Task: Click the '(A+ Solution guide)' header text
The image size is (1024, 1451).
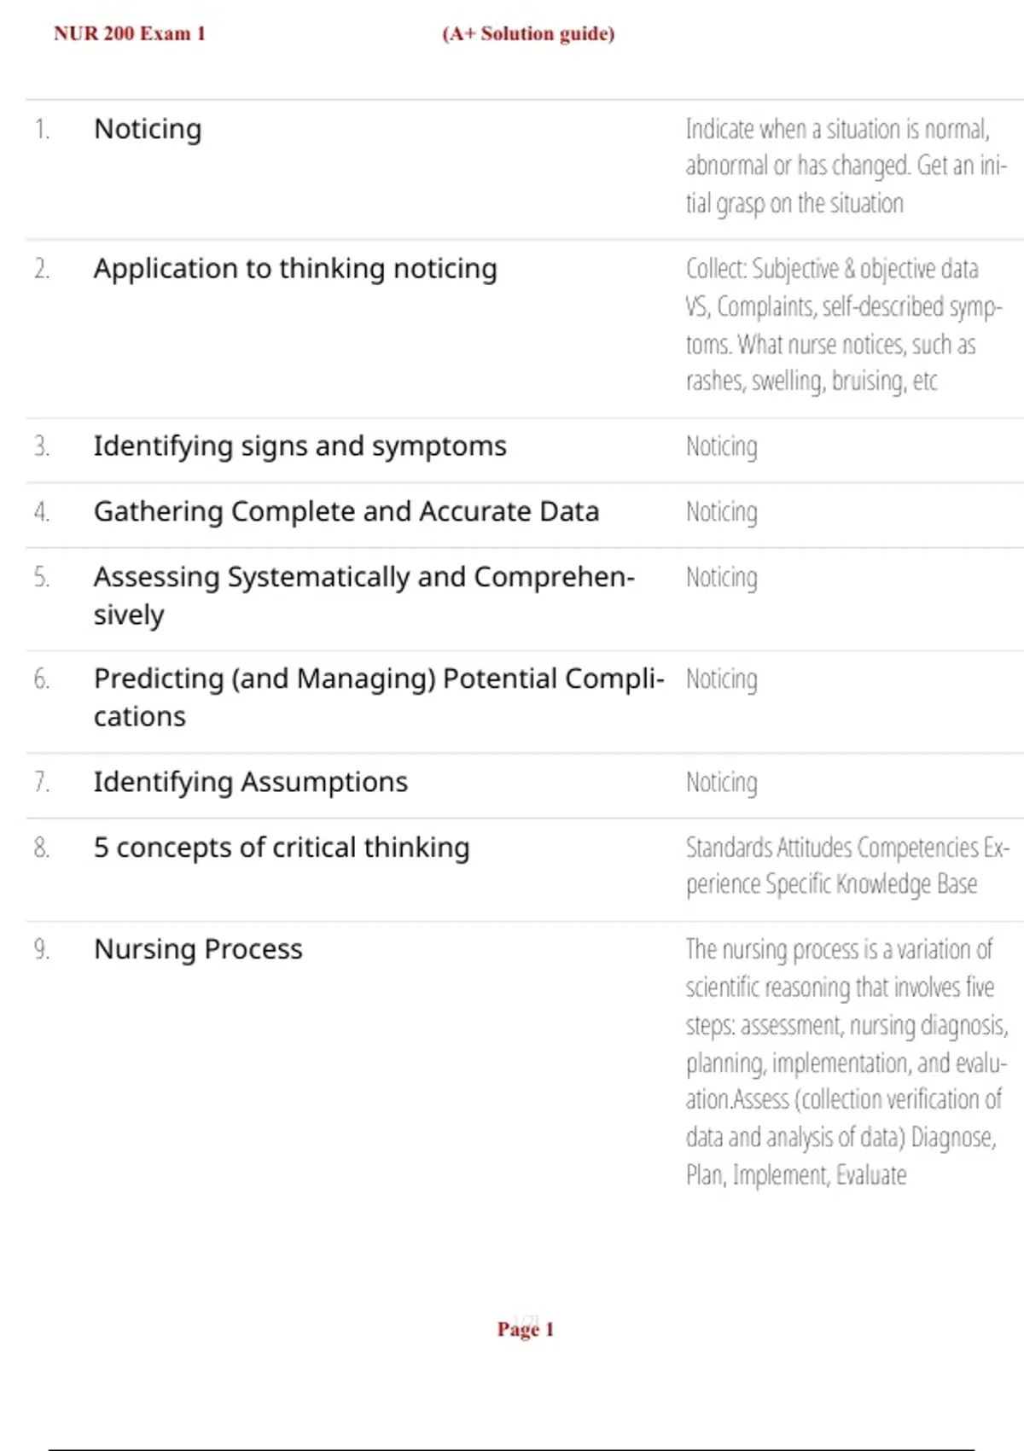Action: click(x=528, y=34)
